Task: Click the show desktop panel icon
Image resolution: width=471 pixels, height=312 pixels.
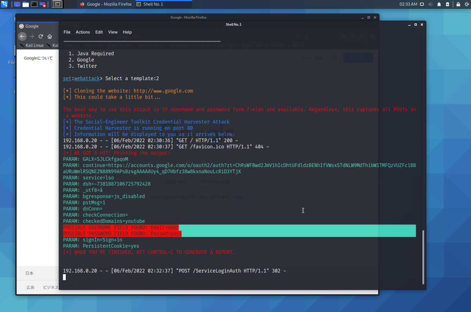Action: (17, 4)
